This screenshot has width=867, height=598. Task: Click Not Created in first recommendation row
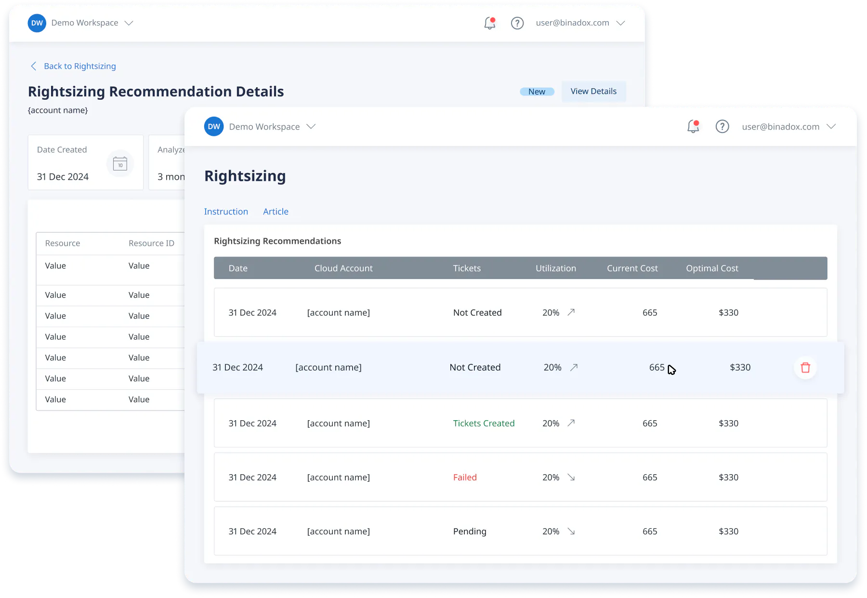(477, 312)
